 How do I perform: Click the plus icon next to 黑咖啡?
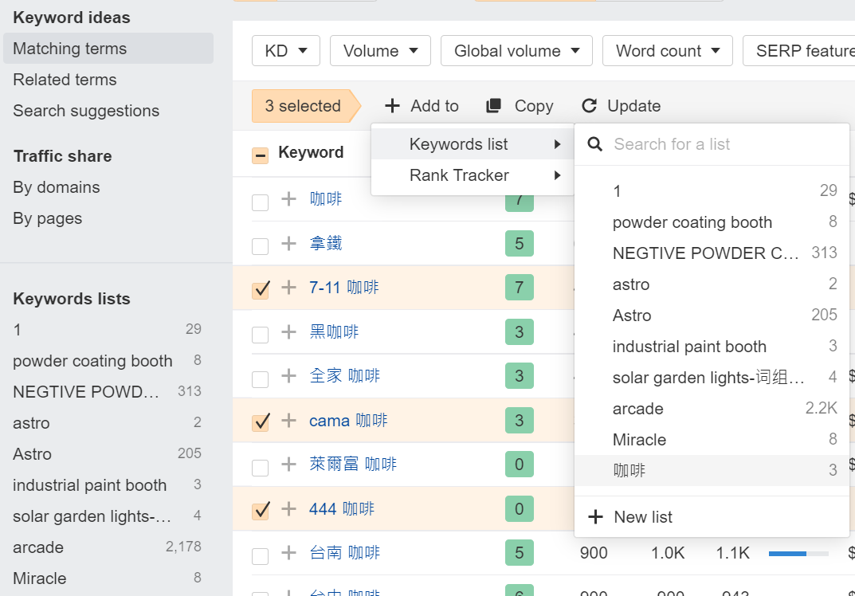coord(288,332)
